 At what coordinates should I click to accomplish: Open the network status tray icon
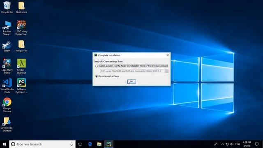point(227,144)
